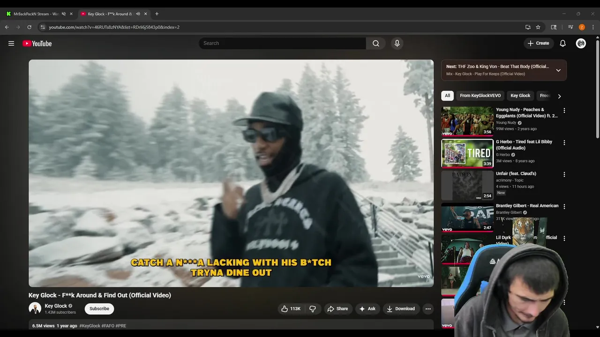The height and width of the screenshot is (337, 600).
Task: Click the video player to pause
Action: (x=231, y=173)
